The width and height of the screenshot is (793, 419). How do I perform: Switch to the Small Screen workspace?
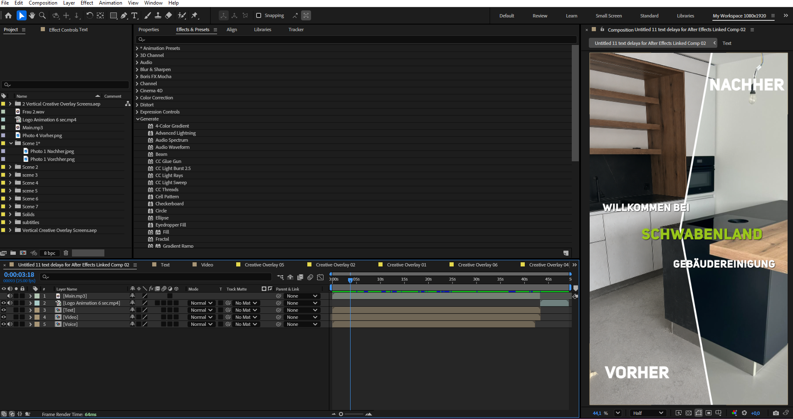pyautogui.click(x=608, y=16)
